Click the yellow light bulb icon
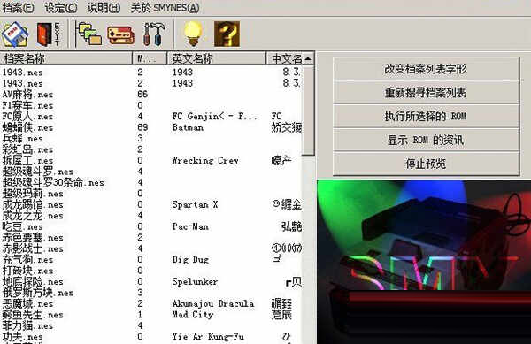The height and width of the screenshot is (344, 531). click(x=193, y=34)
